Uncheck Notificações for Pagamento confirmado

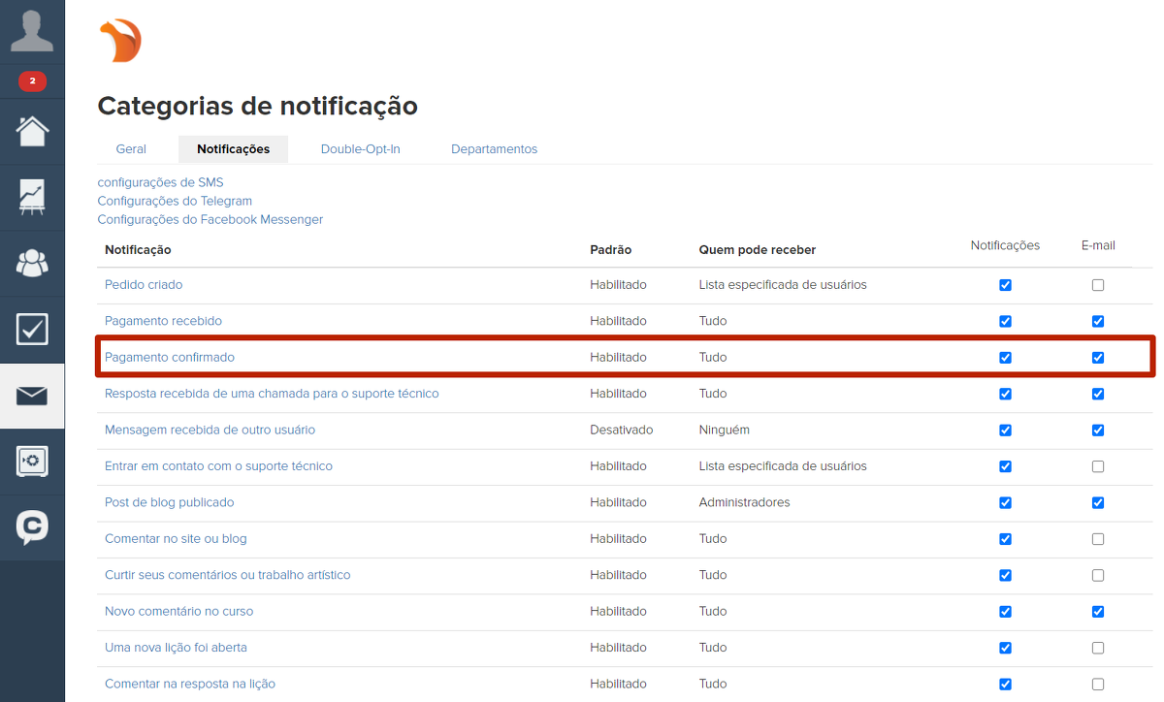pos(1005,358)
